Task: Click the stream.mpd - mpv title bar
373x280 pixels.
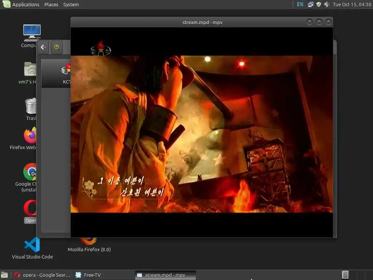Action: (x=202, y=22)
